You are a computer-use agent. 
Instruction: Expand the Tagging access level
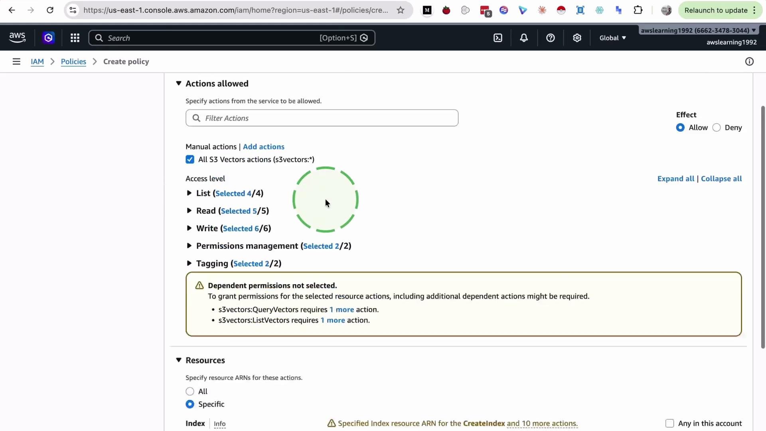[x=189, y=263]
